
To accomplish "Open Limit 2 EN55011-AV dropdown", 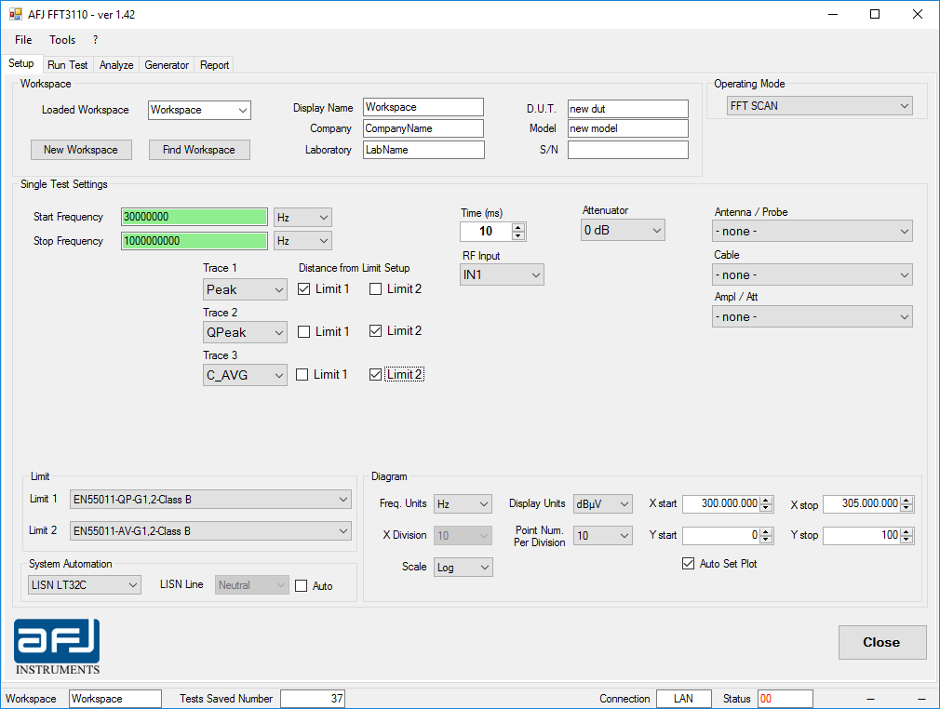I will (x=210, y=531).
